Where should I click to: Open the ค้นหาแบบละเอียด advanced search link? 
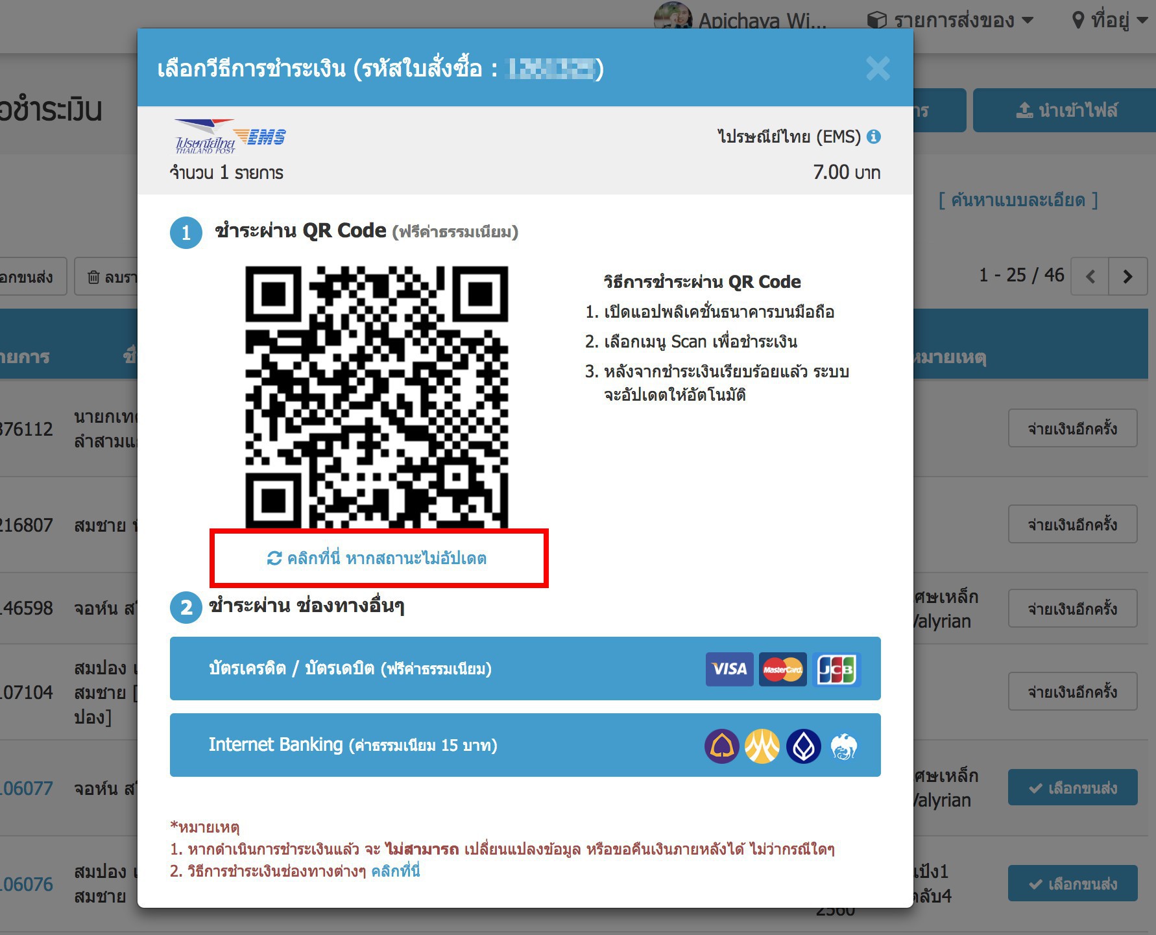[x=1018, y=200]
